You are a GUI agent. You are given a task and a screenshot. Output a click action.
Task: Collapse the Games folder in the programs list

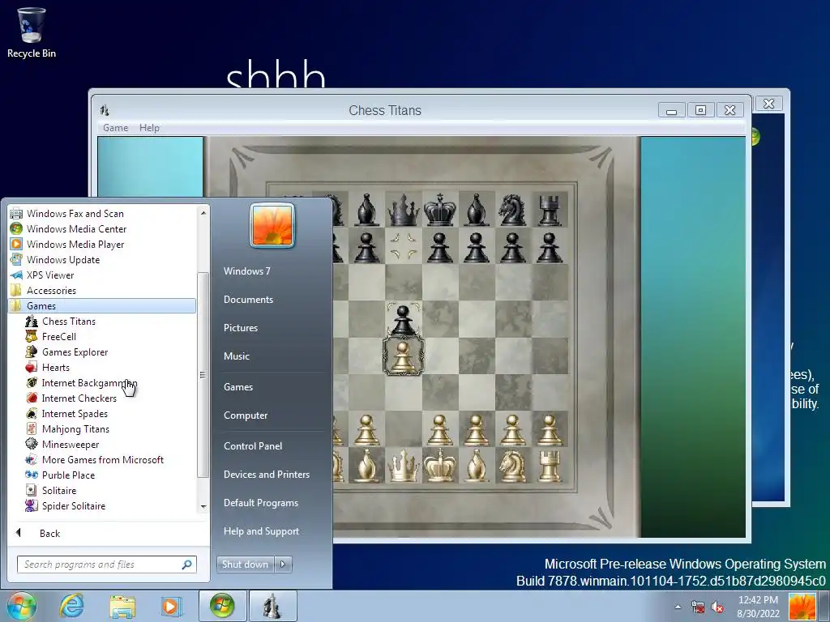coord(101,305)
